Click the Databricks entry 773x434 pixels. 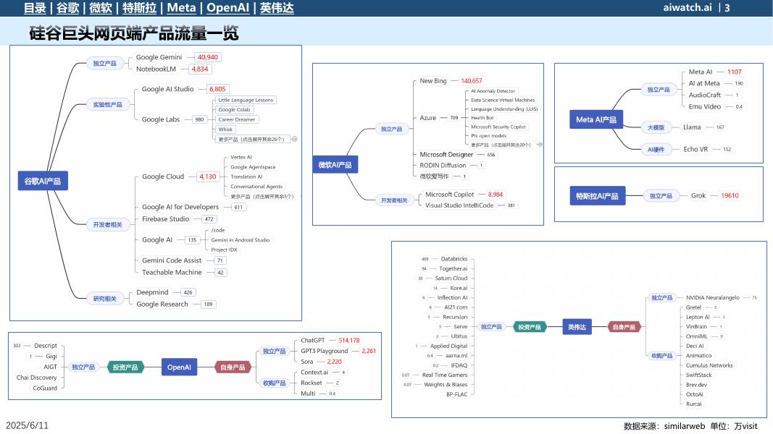point(454,259)
